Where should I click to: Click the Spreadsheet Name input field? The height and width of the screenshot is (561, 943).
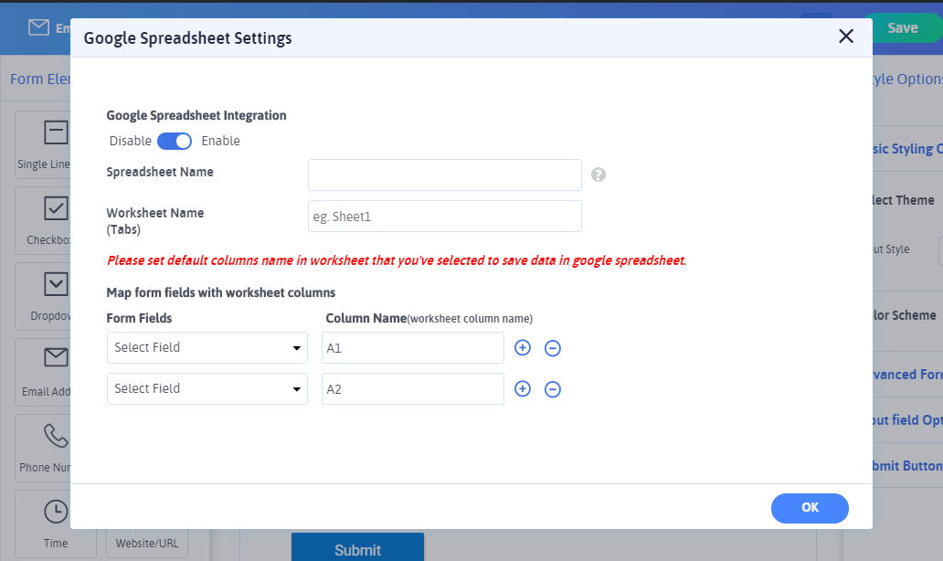pos(444,175)
